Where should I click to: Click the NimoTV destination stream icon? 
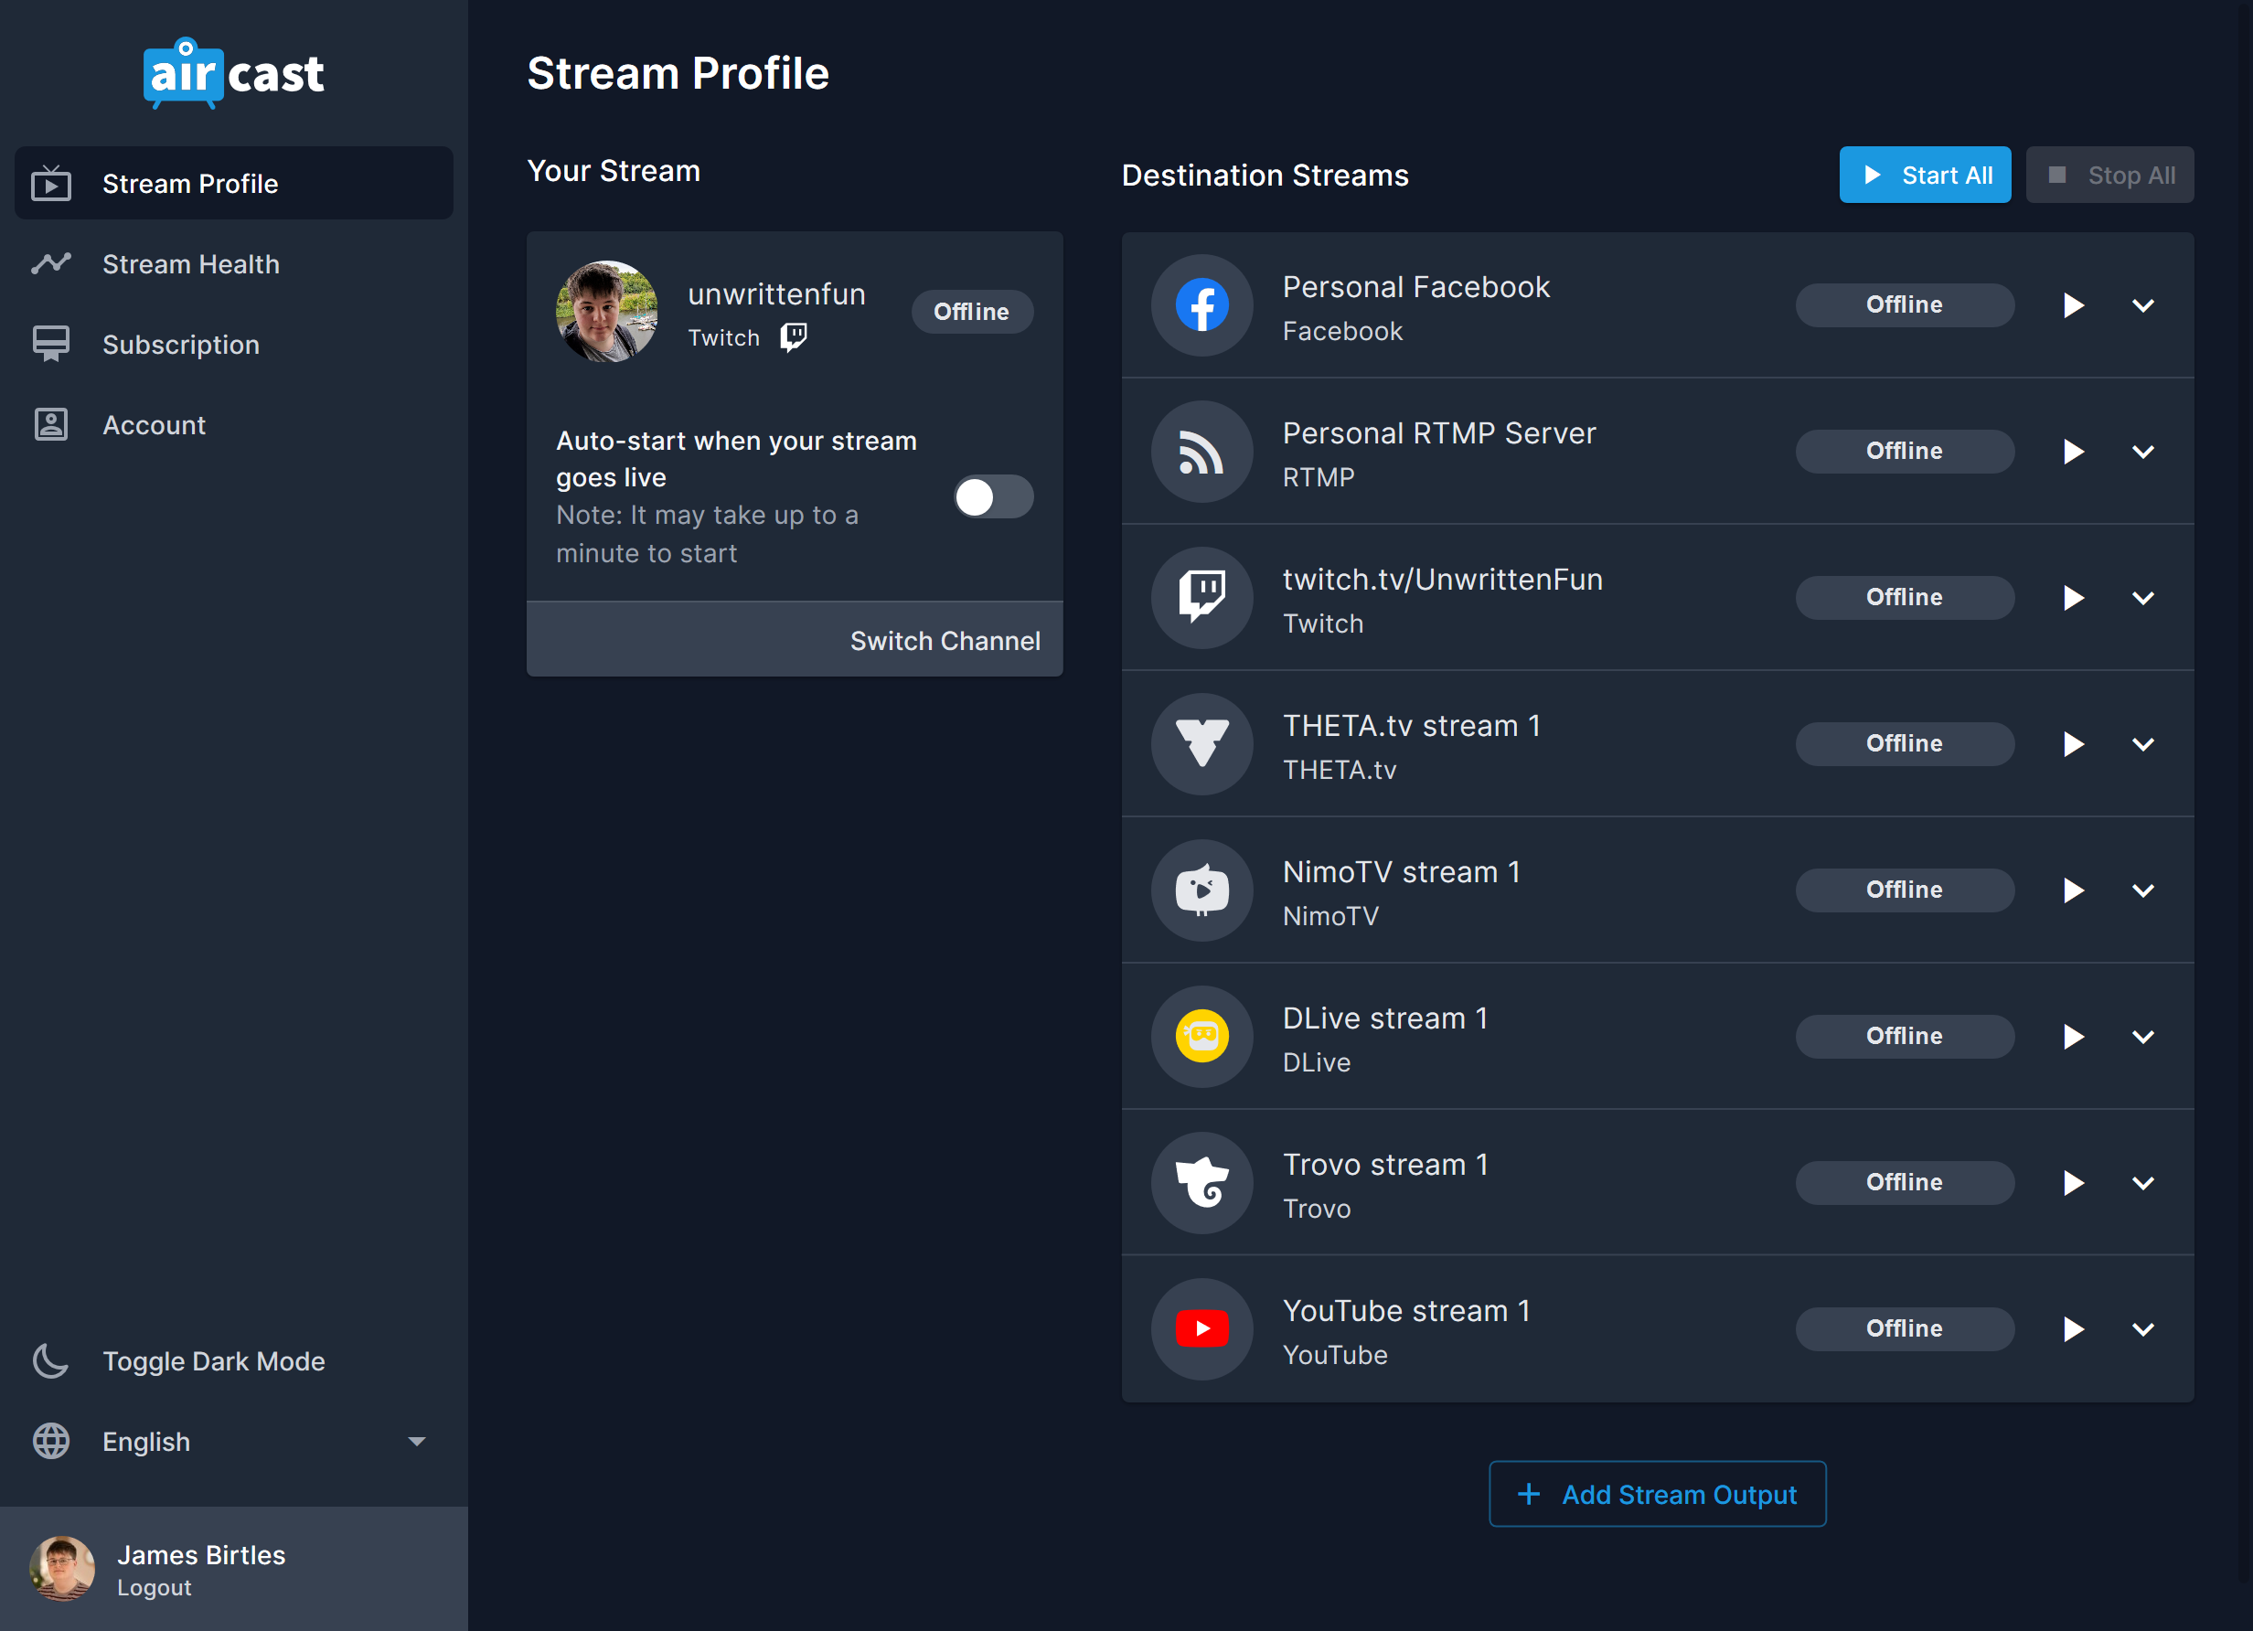[1203, 890]
